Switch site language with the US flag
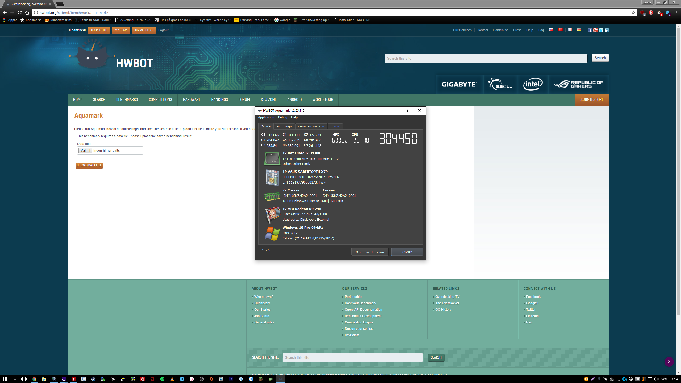Screen dimensions: 681x383 coord(551,30)
